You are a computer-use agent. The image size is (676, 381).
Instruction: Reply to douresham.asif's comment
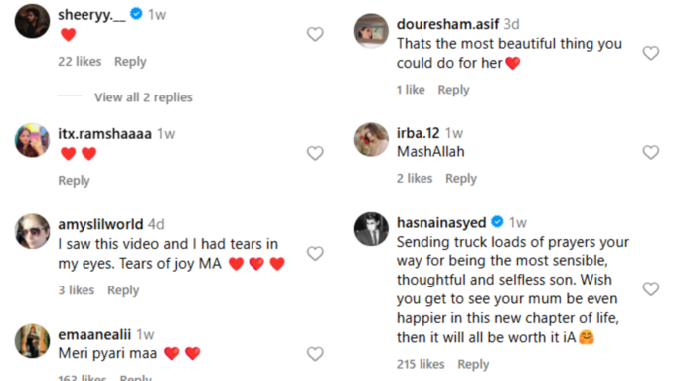tap(453, 90)
